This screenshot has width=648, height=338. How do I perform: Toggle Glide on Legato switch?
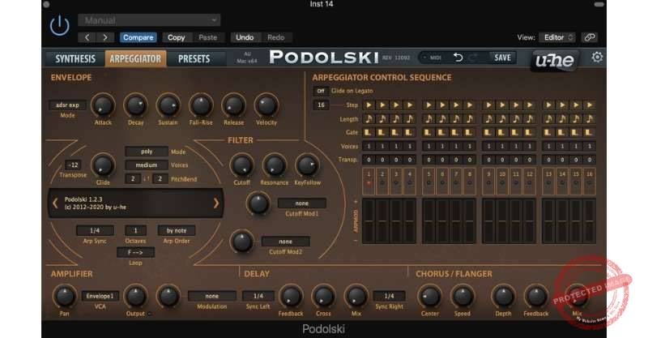tap(321, 91)
